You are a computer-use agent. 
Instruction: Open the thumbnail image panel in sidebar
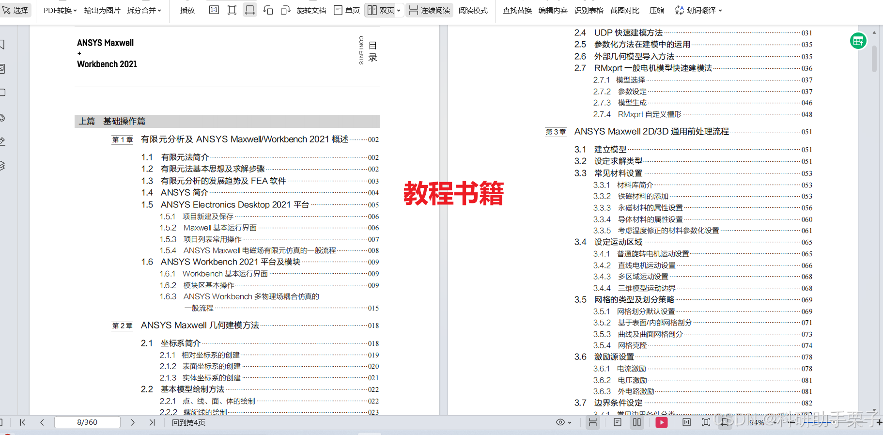[2, 69]
